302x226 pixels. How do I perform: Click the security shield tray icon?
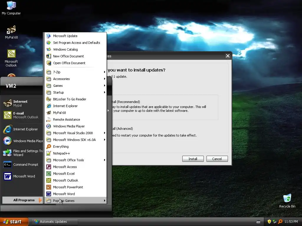[x=269, y=222]
